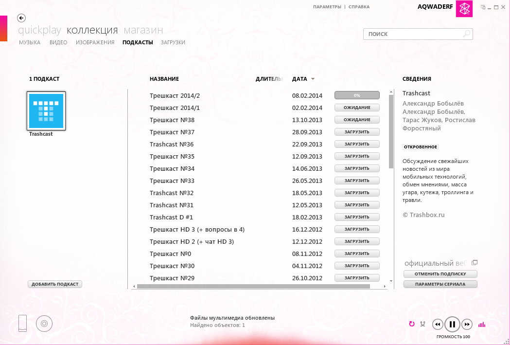Click ОЖИДАНИЕ button for Трешкаст 2014/1
Screen dimensions: 510x345
pos(357,108)
